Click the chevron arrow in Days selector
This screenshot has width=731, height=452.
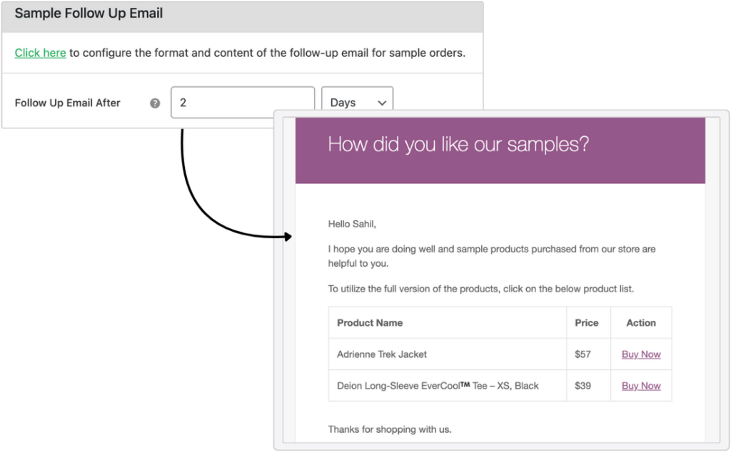pos(382,103)
